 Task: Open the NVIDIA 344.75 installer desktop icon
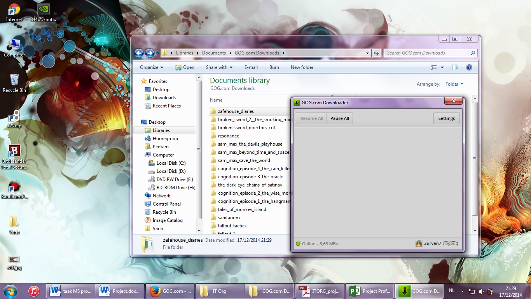point(43,12)
